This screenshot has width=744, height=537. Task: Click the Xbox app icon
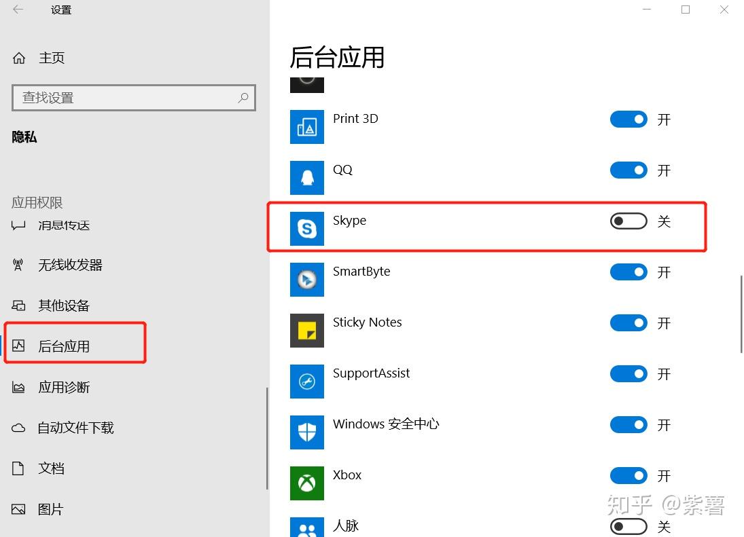click(307, 483)
